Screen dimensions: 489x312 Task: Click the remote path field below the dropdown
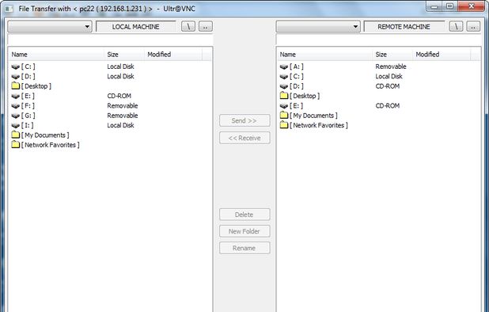tap(378, 40)
